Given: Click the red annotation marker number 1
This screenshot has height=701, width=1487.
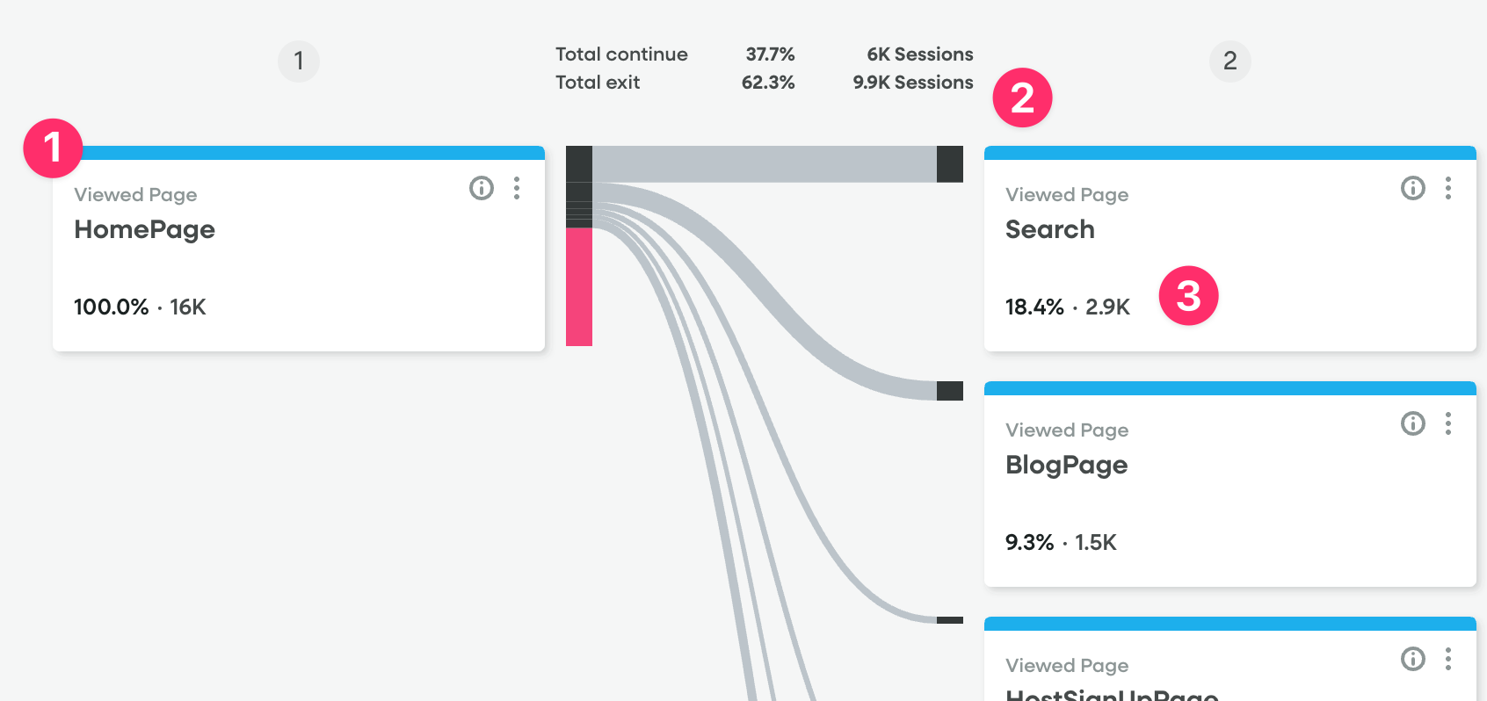Looking at the screenshot, I should click(53, 148).
